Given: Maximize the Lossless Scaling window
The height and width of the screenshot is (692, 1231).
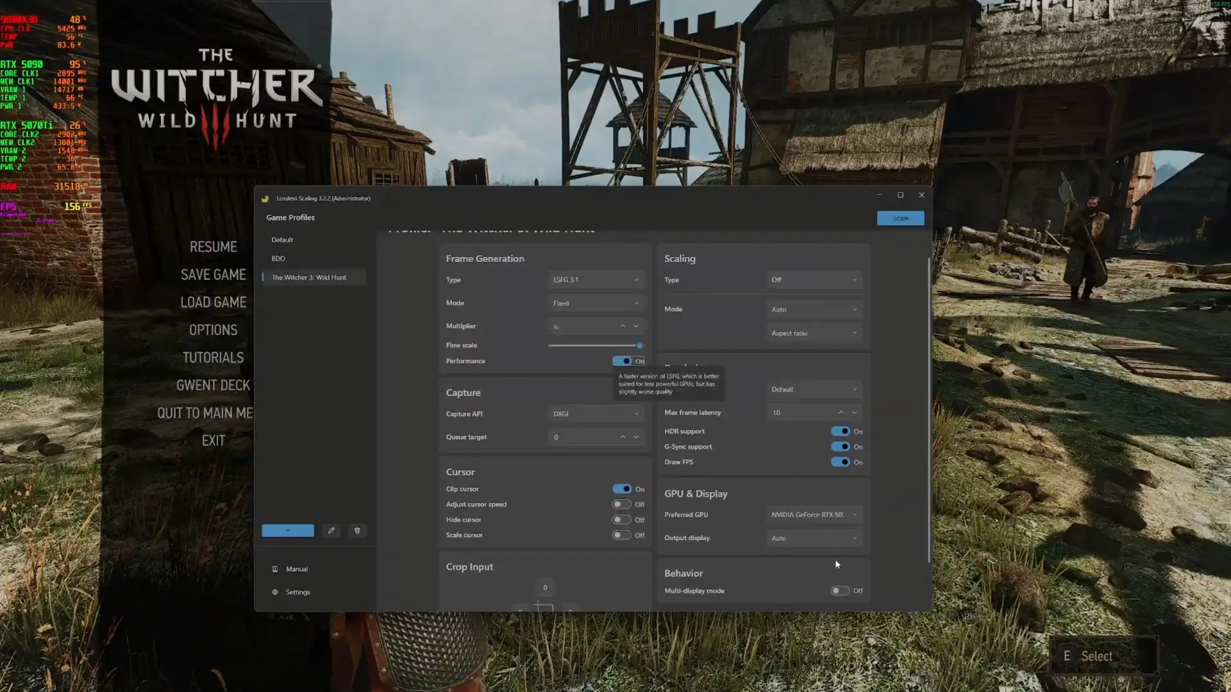Looking at the screenshot, I should (x=900, y=195).
